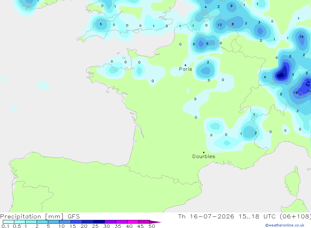Click the legend tick label 25
Screen dimensions: 311x228
95,226
